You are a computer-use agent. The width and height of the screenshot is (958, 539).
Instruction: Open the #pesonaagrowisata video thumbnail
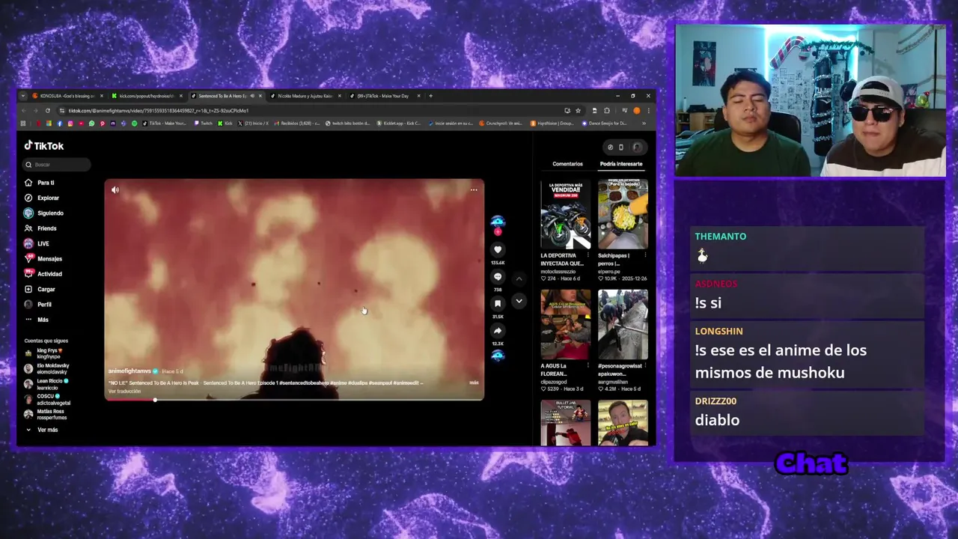pos(623,325)
